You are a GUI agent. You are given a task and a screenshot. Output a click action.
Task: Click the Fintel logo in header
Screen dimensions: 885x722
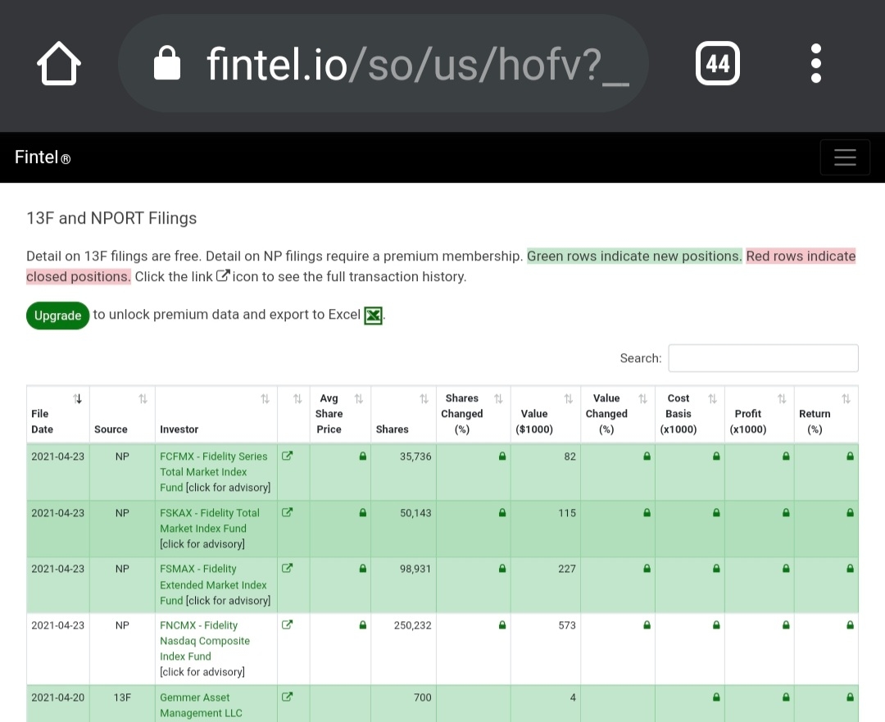(43, 157)
